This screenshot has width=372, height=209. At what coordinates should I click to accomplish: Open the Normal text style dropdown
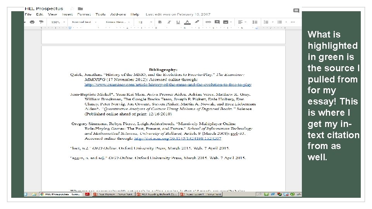84,22
